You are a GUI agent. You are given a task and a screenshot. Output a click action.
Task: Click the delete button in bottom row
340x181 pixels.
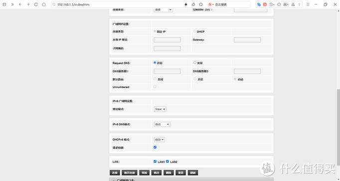point(169,173)
